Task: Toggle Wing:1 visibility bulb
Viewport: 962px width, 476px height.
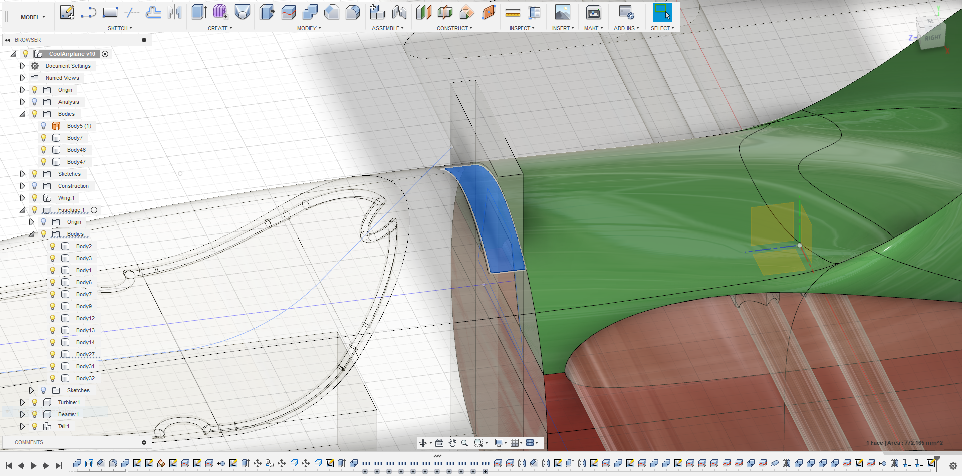Action: pos(35,198)
